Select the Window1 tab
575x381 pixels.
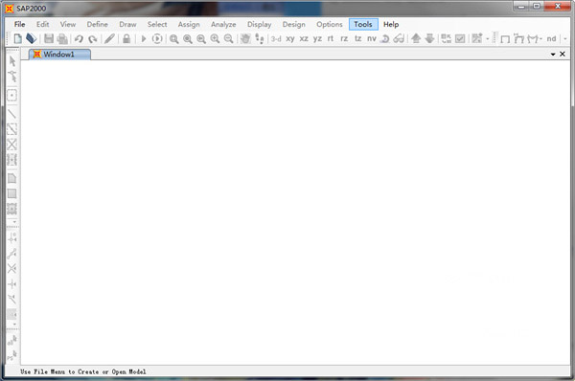click(59, 55)
